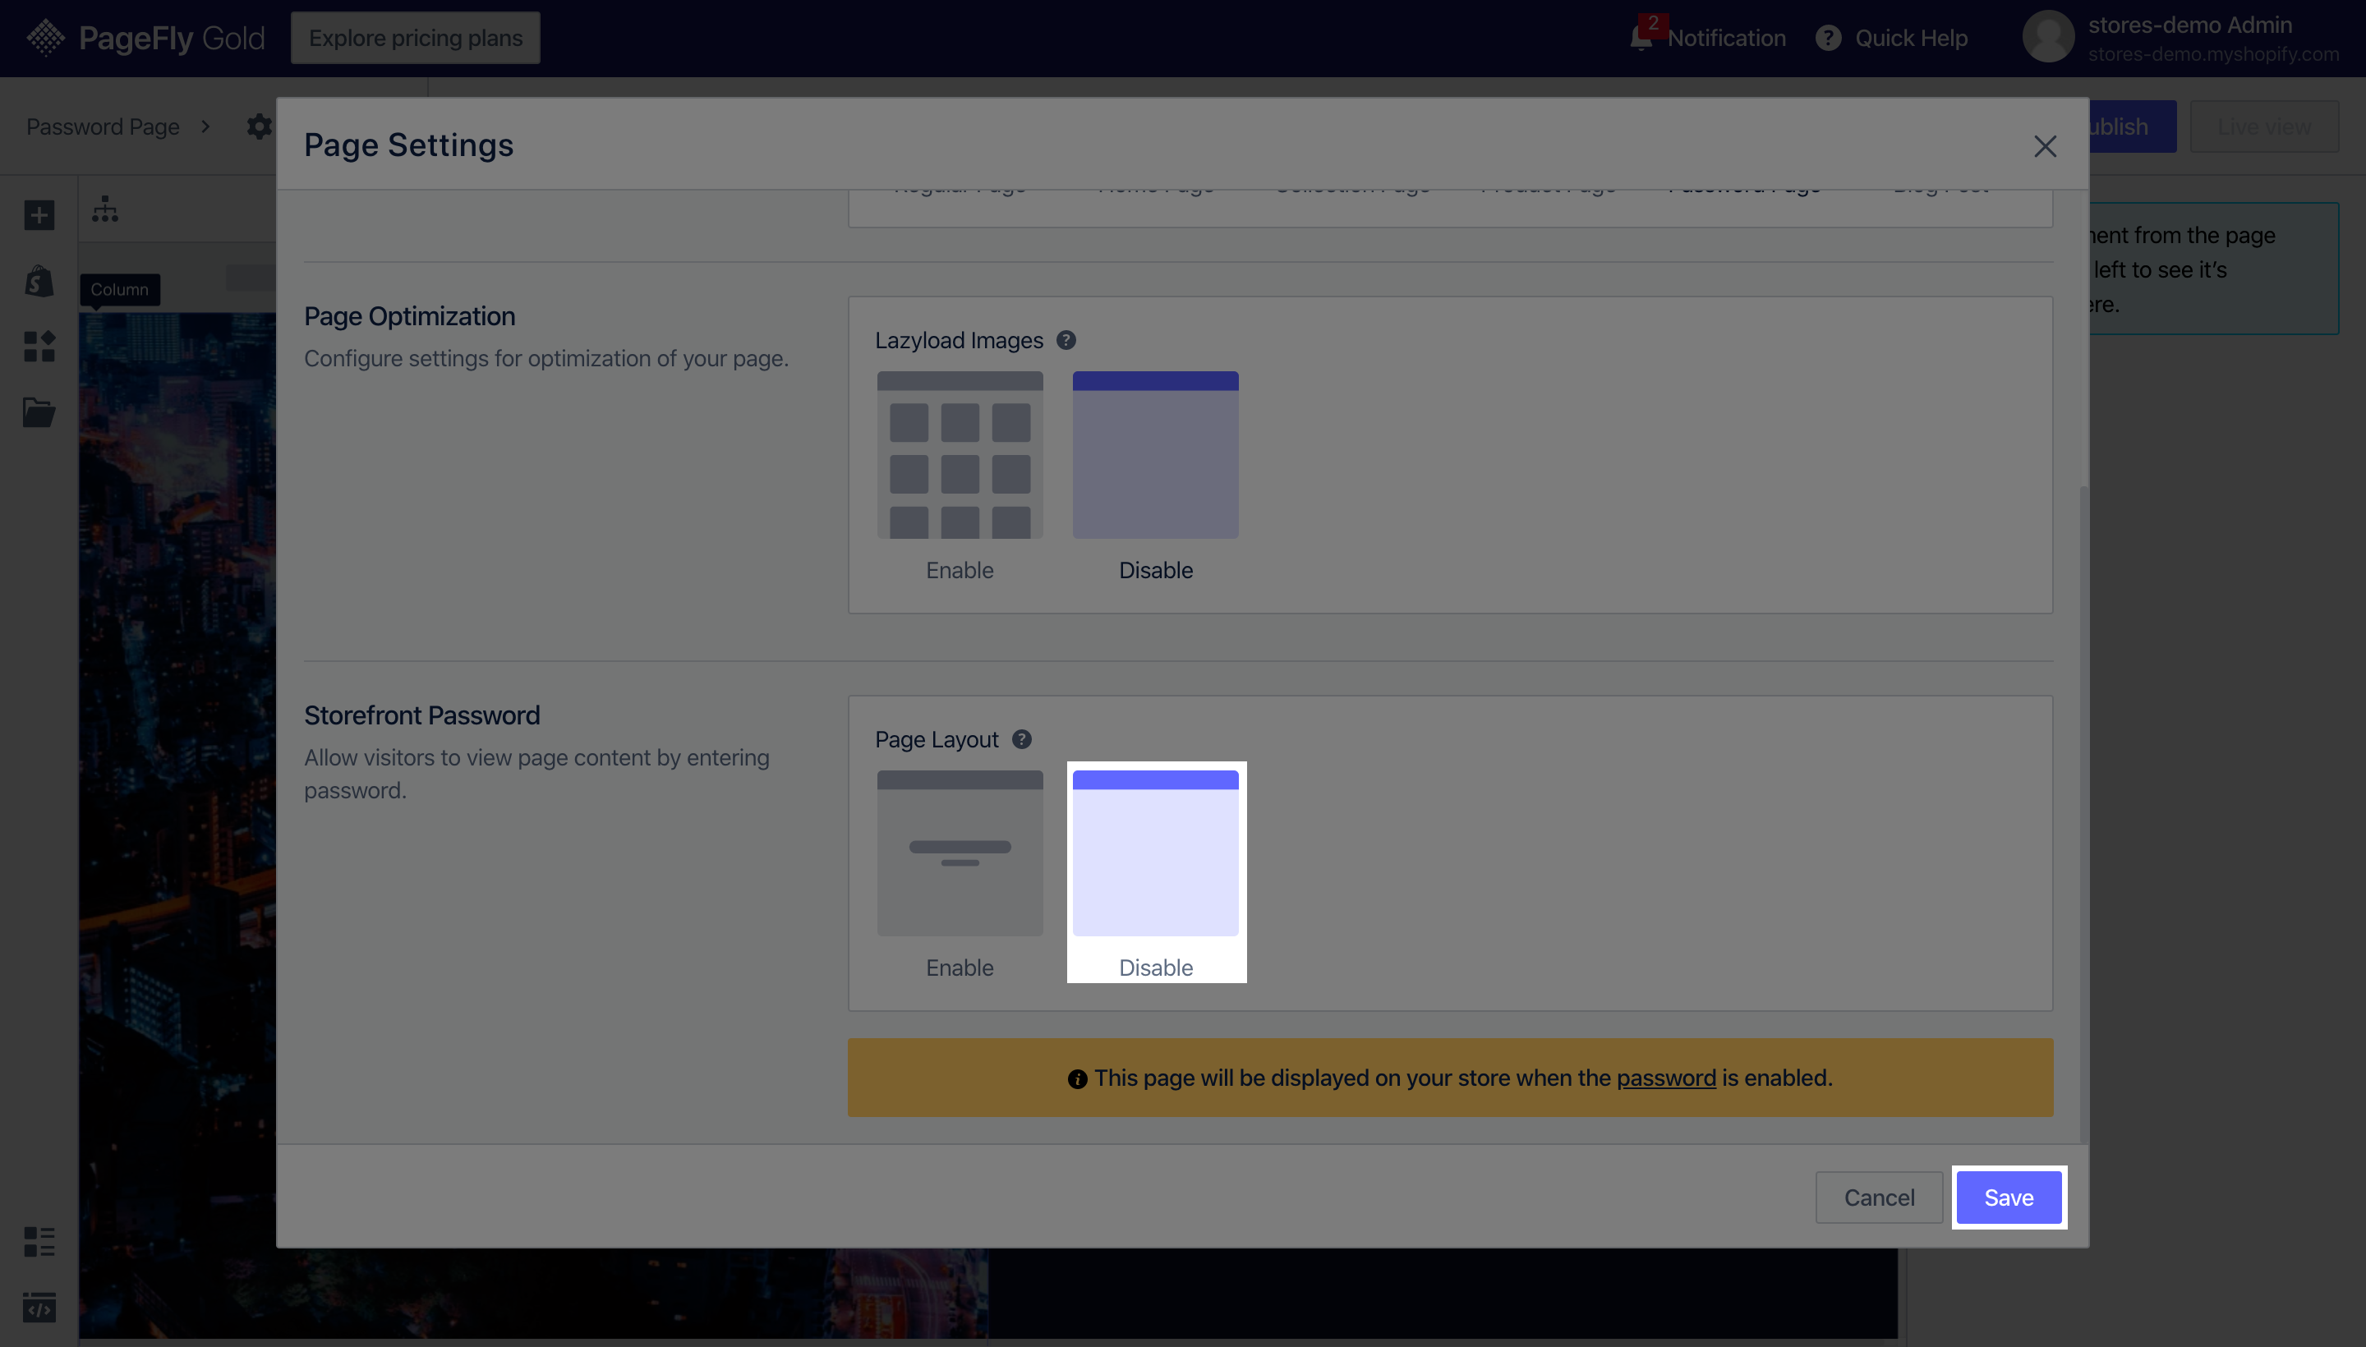Click the Quick Help label

tap(1911, 38)
